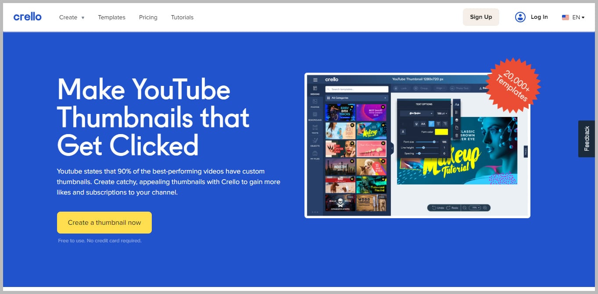Select the Objects sidebar icon

click(x=315, y=140)
